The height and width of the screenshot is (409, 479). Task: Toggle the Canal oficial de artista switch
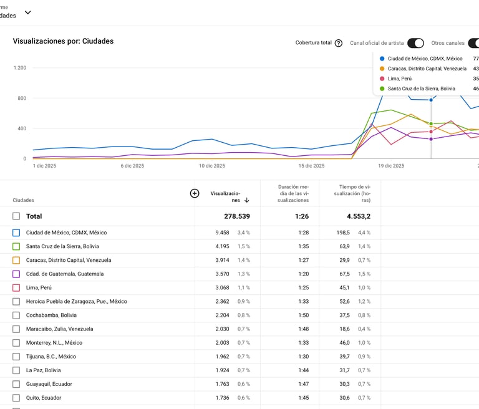coord(415,43)
